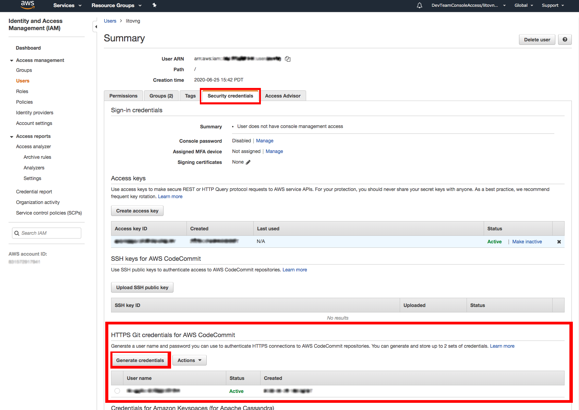Open Learn more link for access keys
The image size is (579, 410).
[170, 196]
